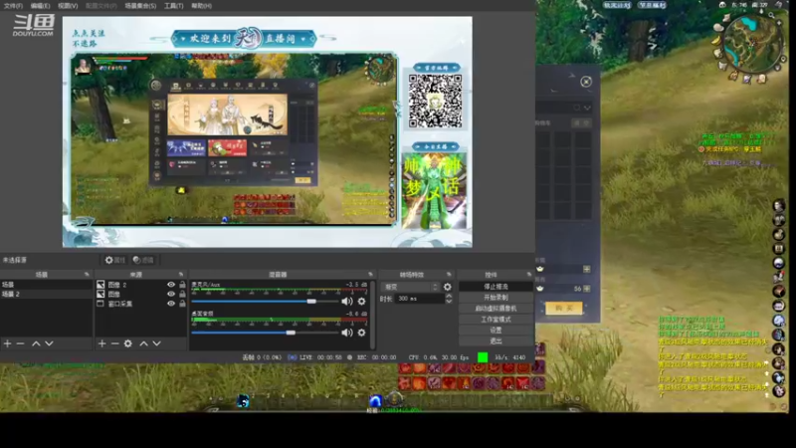The image size is (796, 448).
Task: Click the 开始录制 button
Action: (x=496, y=297)
